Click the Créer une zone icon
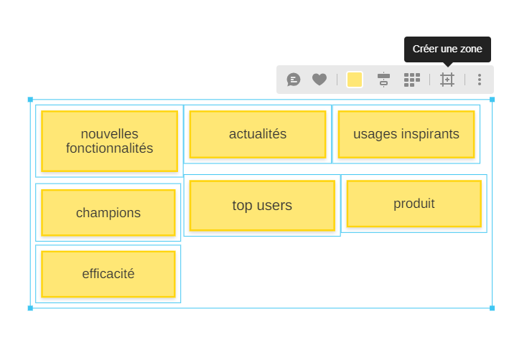 coord(447,80)
